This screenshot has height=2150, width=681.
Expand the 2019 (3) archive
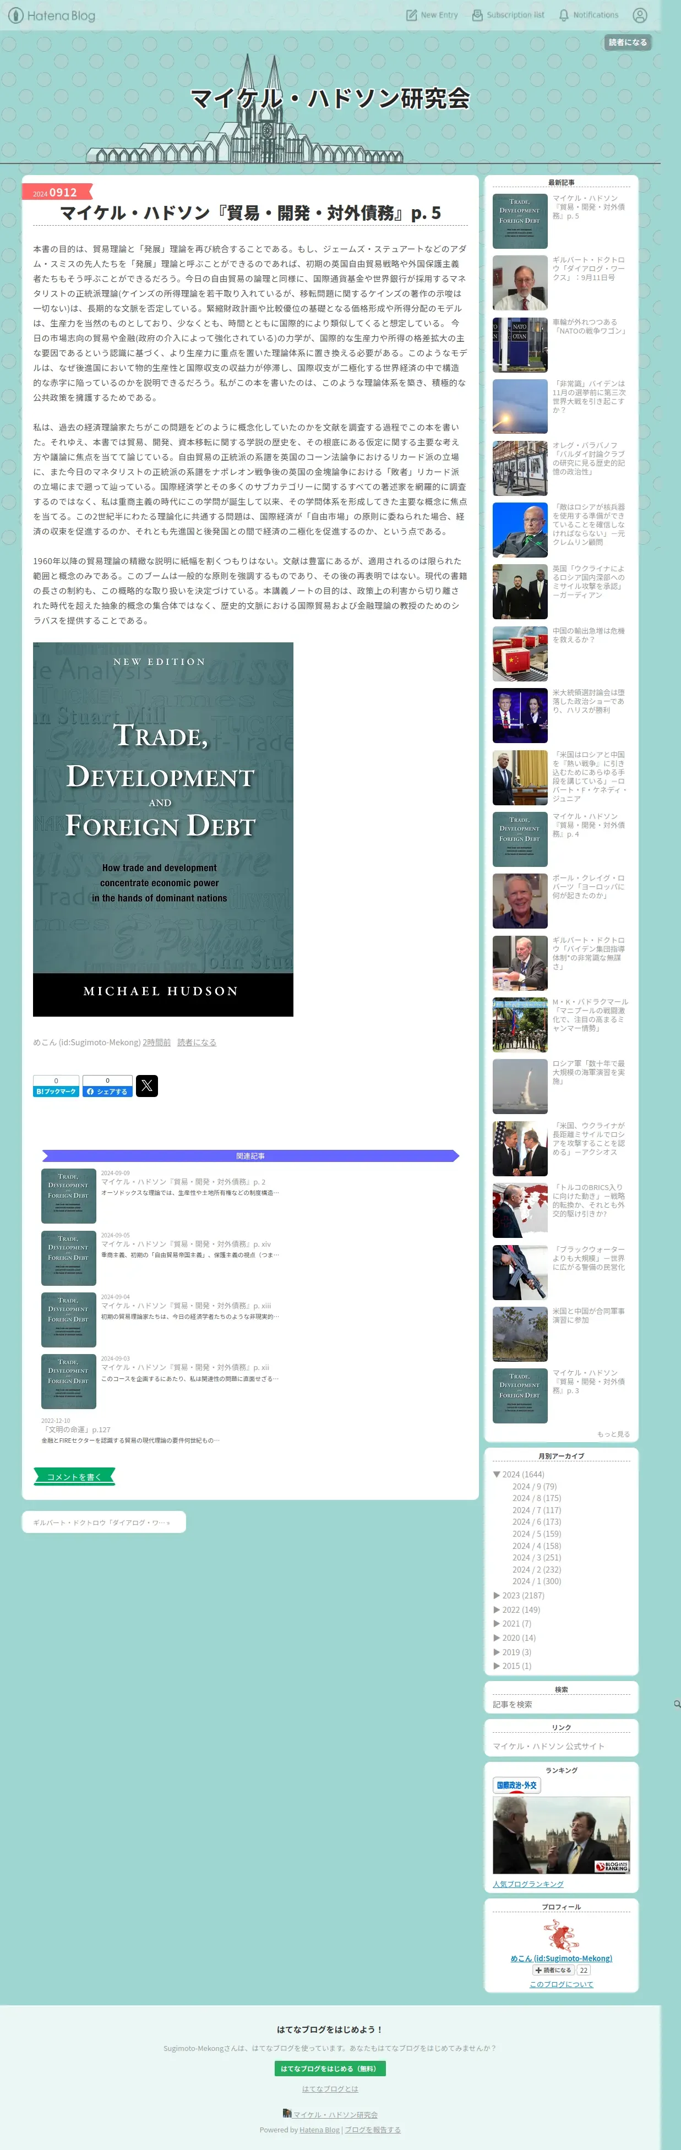(x=511, y=1652)
